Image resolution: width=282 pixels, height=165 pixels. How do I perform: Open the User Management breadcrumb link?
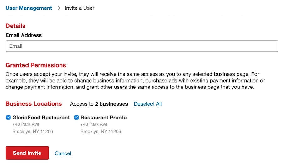[29, 8]
